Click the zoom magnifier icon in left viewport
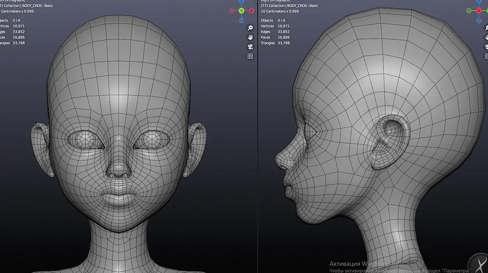 click(x=250, y=28)
